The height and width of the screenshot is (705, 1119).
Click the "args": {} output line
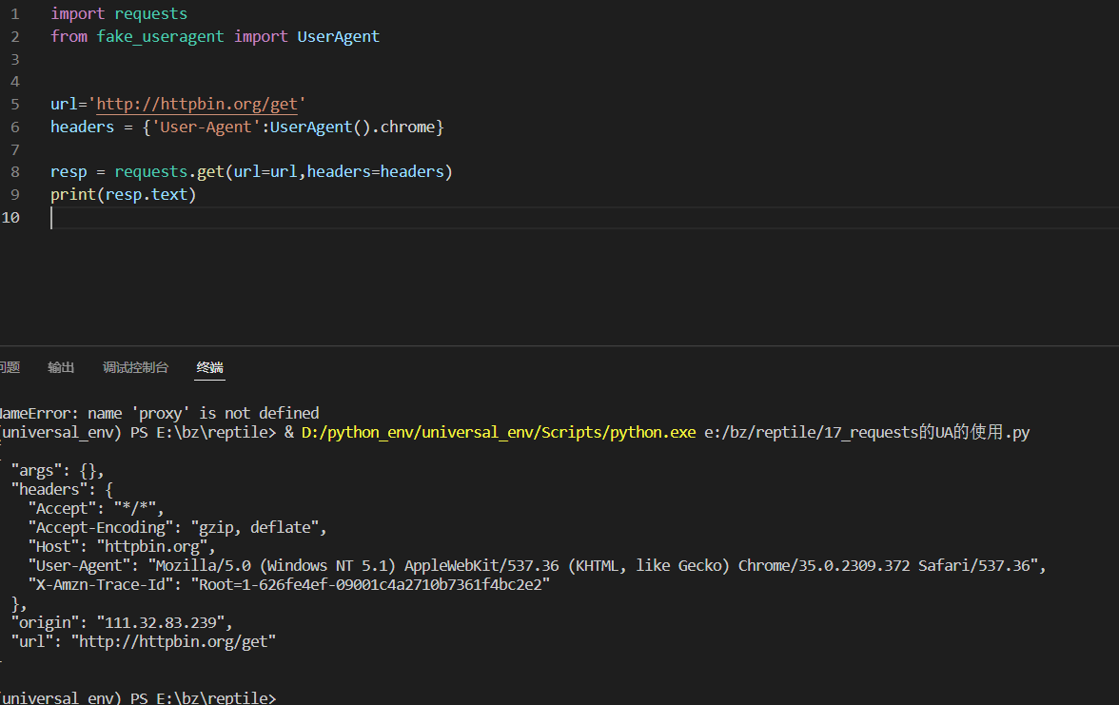point(58,471)
